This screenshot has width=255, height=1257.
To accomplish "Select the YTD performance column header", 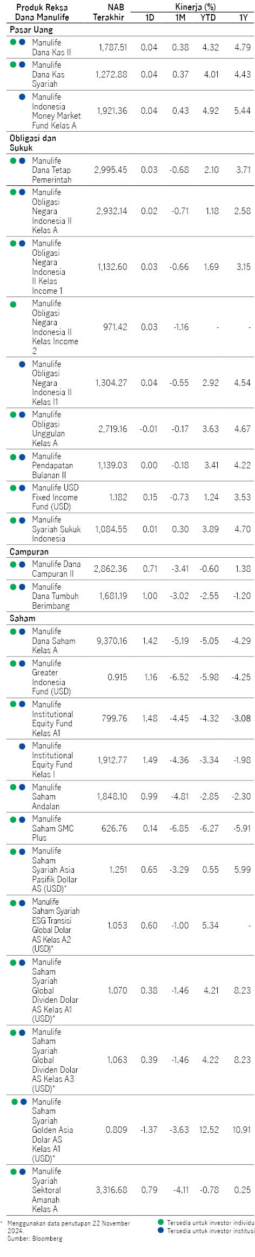I will point(208,17).
